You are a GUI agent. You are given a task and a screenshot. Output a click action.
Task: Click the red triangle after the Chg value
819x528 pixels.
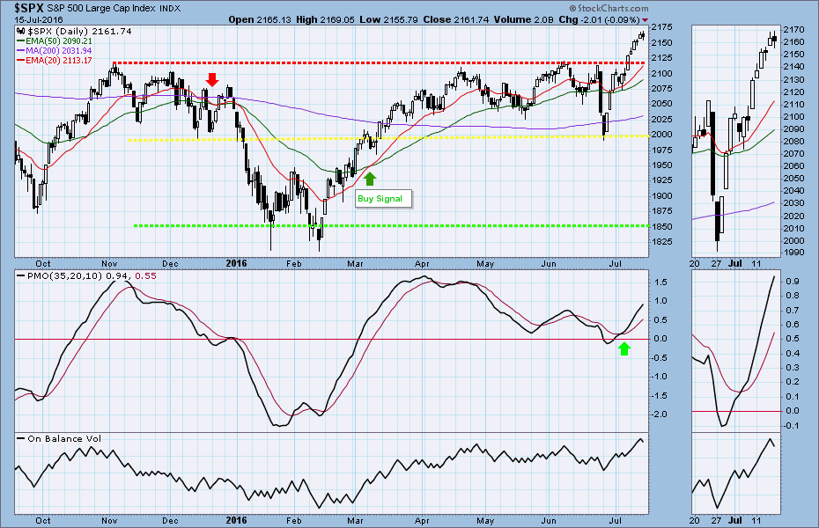coord(644,18)
